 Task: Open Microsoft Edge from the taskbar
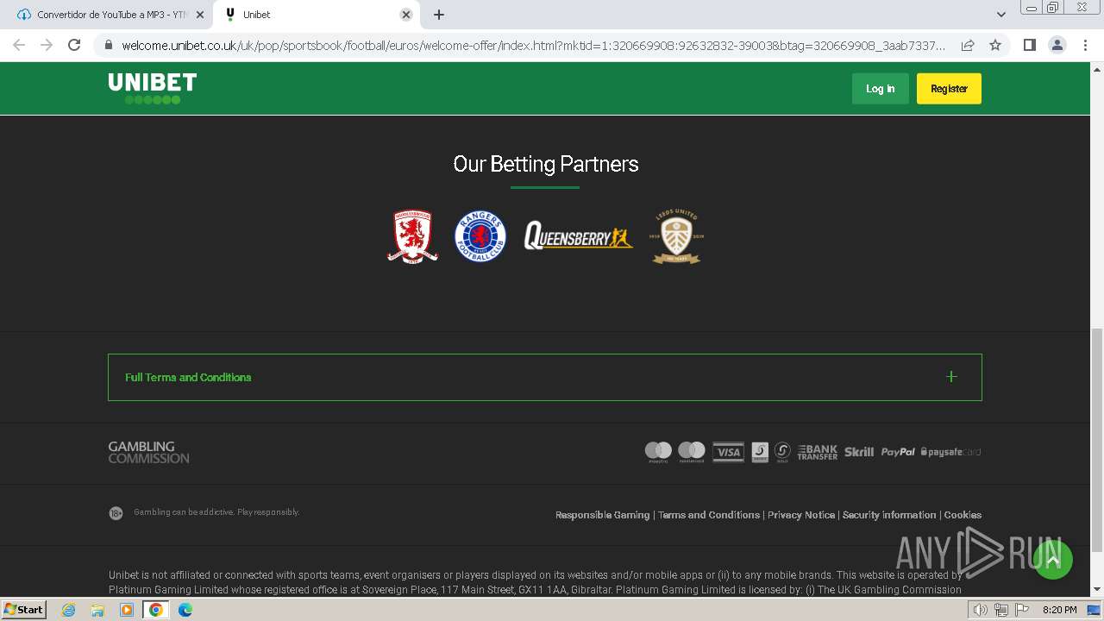(185, 610)
